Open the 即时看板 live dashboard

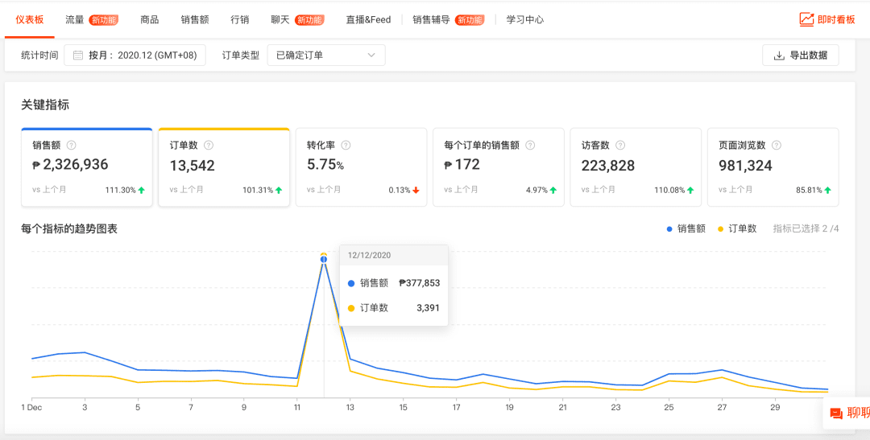(827, 19)
